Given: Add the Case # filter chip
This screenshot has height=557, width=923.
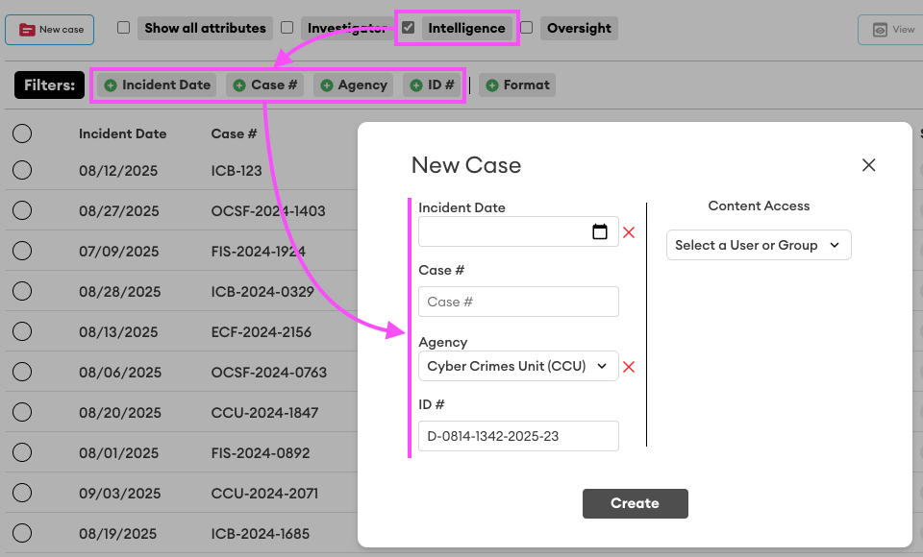Looking at the screenshot, I should tap(265, 85).
